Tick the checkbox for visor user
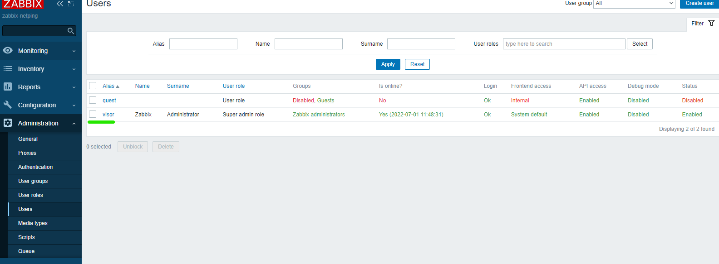The width and height of the screenshot is (719, 264). pyautogui.click(x=93, y=114)
